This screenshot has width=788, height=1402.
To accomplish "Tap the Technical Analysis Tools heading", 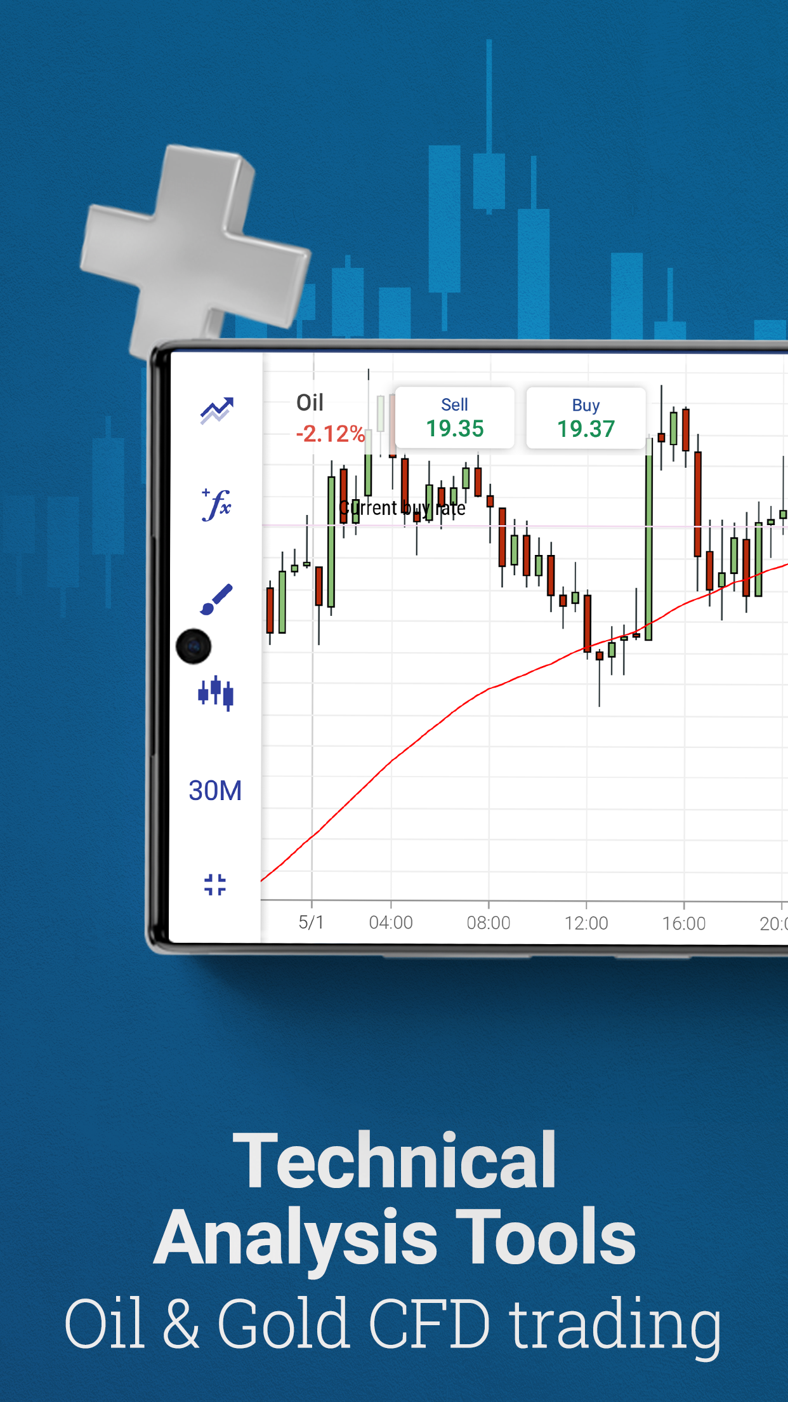I will click(395, 1199).
